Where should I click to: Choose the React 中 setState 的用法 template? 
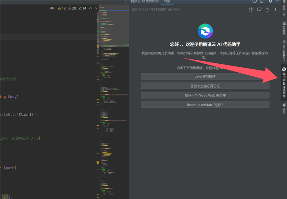205,105
